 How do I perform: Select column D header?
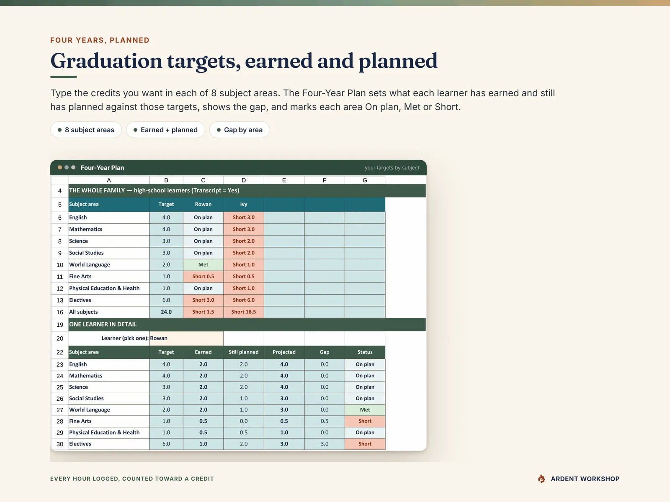coord(244,180)
